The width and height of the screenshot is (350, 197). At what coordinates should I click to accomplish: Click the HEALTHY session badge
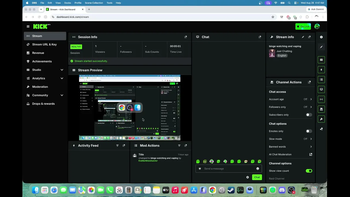coord(76,47)
